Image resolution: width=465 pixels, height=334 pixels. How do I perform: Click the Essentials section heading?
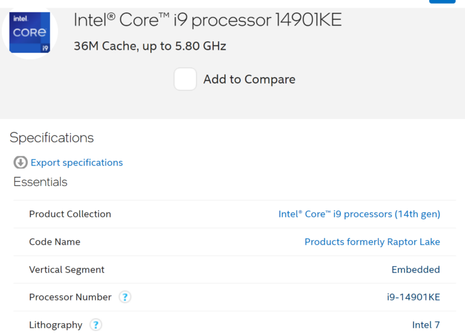[40, 182]
